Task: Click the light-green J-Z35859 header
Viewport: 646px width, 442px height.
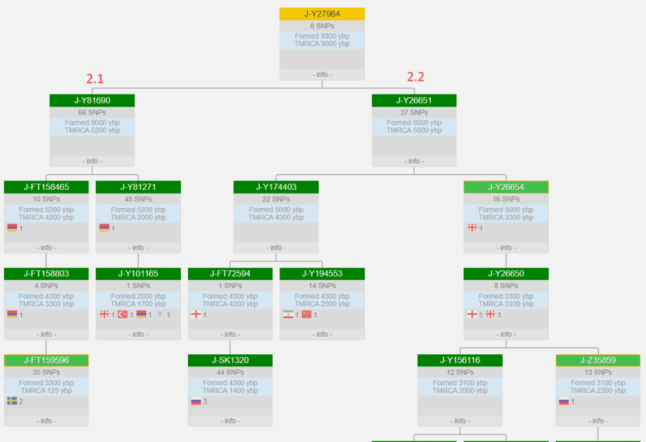Action: (x=597, y=360)
